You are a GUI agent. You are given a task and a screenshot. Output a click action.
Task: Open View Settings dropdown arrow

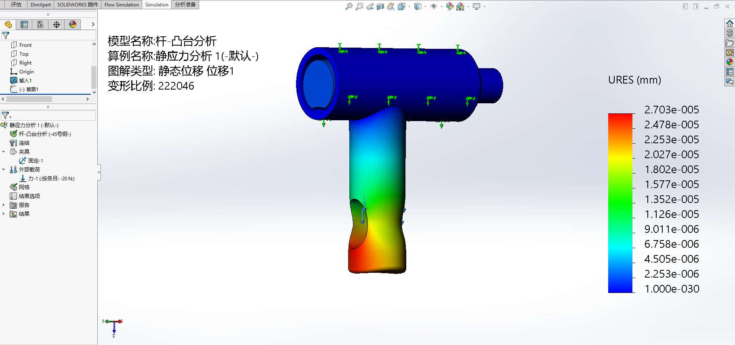tap(484, 6)
